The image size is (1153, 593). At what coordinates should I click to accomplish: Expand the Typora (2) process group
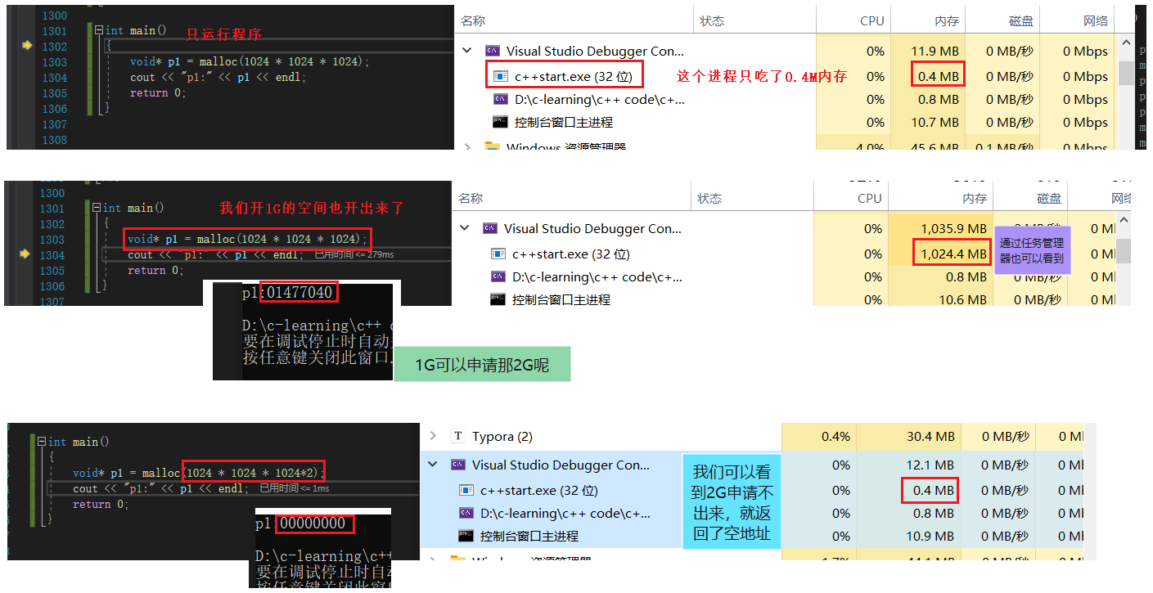point(433,437)
